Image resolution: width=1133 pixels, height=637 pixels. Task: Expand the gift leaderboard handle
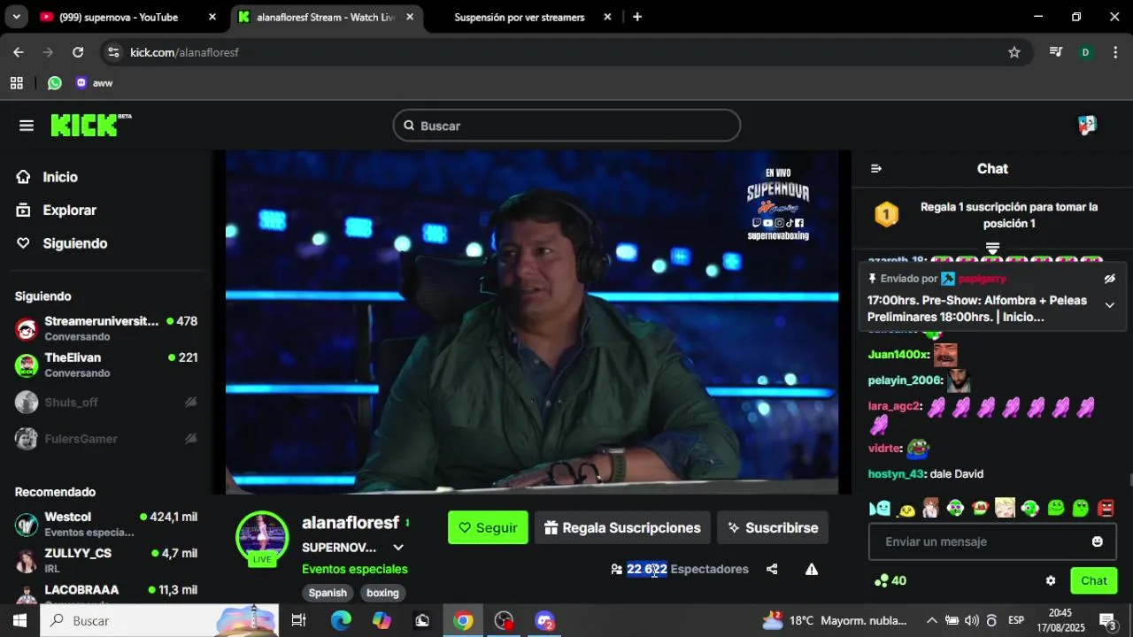(x=992, y=248)
